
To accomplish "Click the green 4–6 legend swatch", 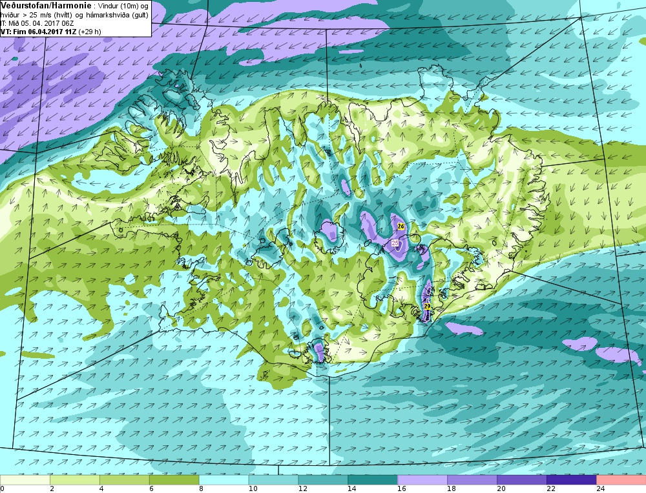I will pos(125,480).
